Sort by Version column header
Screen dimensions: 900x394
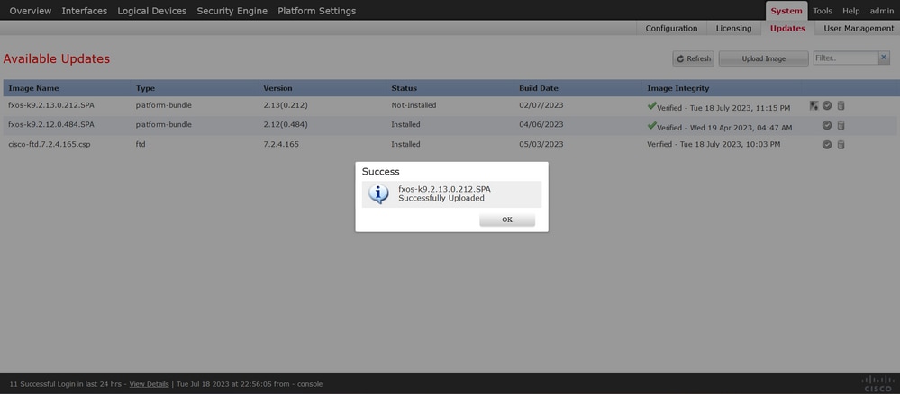click(277, 88)
